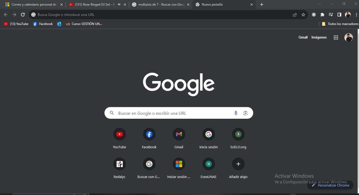Viewport: 359px width, 195px height.
Task: Open the Google account avatar on page
Action: click(x=349, y=37)
